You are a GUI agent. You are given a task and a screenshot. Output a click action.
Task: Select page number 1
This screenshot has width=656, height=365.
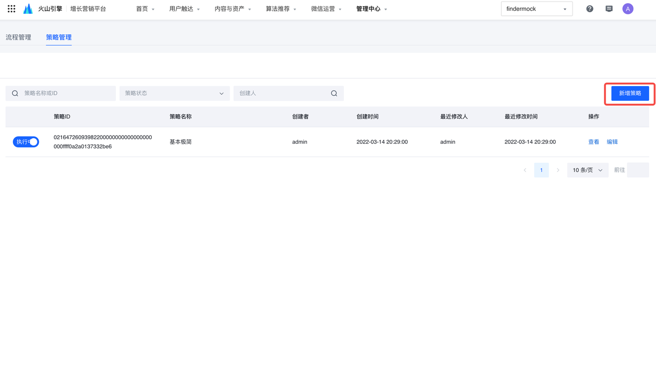pyautogui.click(x=541, y=170)
